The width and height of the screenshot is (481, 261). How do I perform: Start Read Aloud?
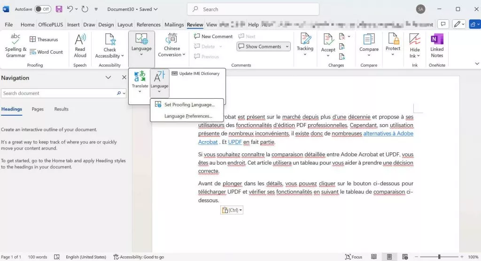click(x=80, y=46)
